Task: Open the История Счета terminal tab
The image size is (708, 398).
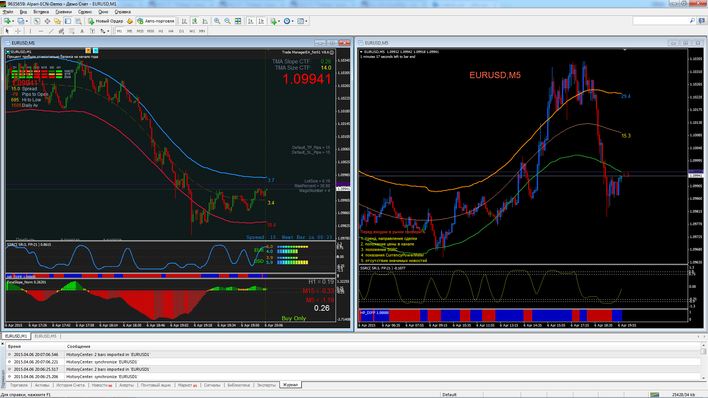Action: click(x=70, y=385)
